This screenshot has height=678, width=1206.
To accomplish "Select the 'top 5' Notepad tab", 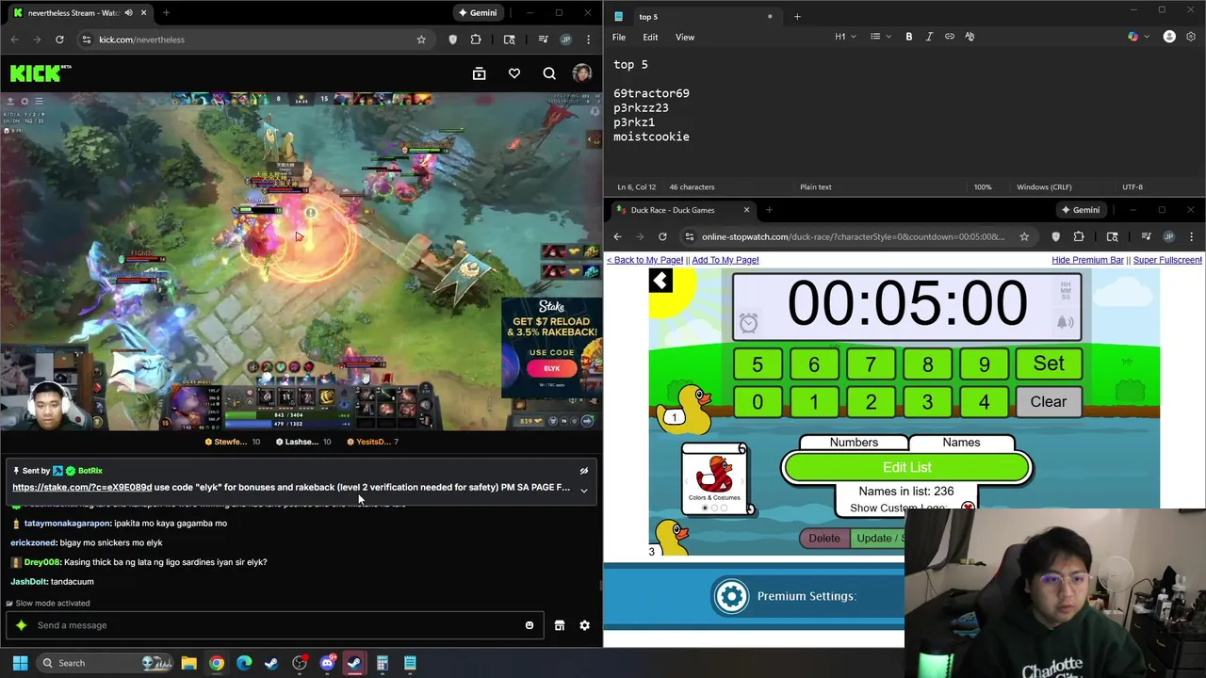I will click(x=694, y=16).
